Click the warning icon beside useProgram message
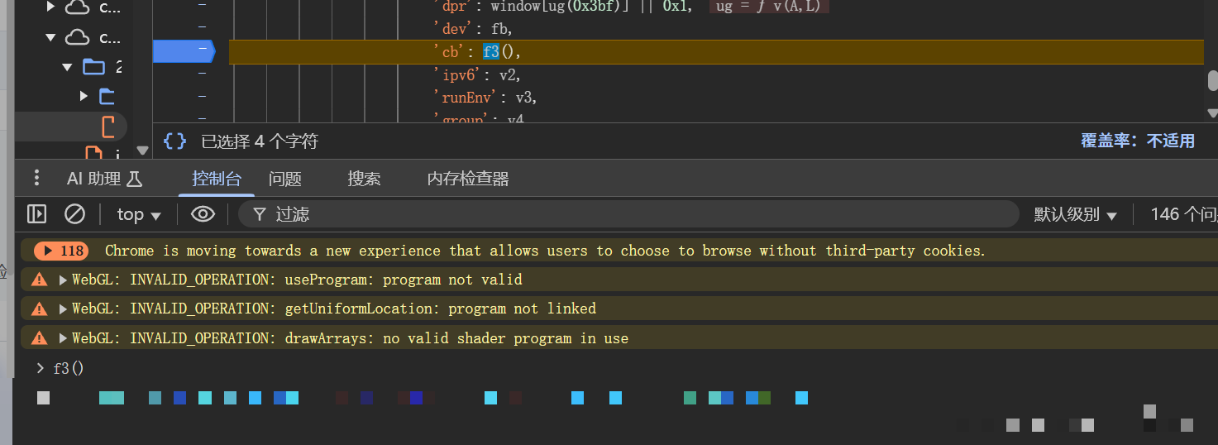This screenshot has height=445, width=1218. tap(39, 280)
